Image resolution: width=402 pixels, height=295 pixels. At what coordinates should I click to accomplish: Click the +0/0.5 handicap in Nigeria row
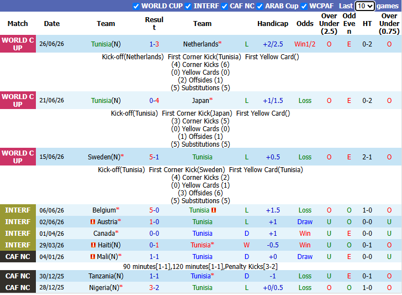point(273,288)
